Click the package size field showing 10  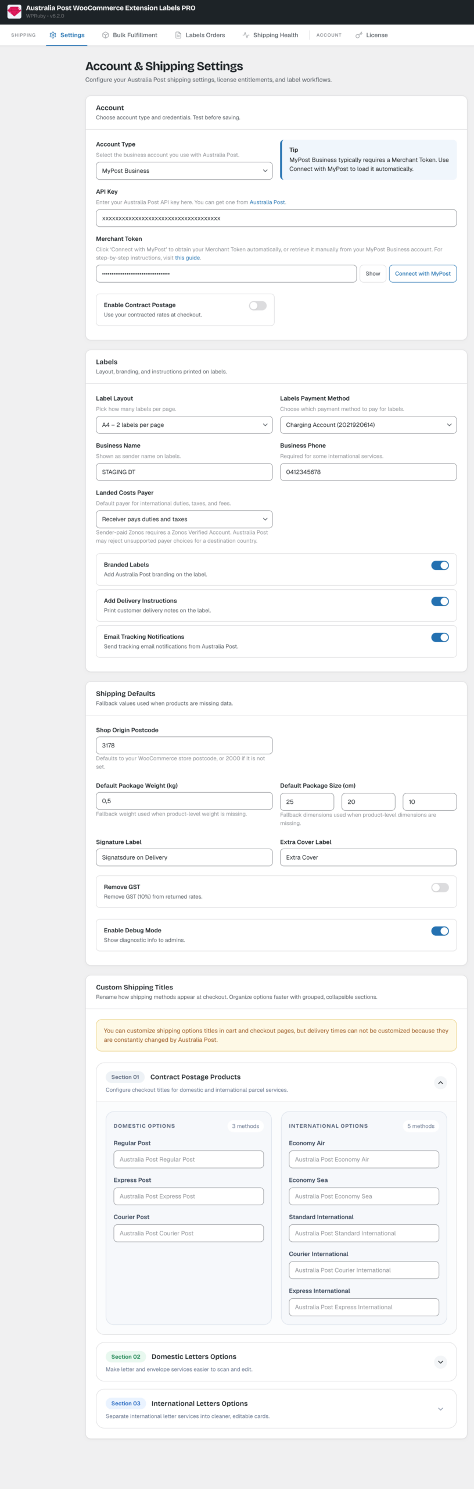pyautogui.click(x=430, y=802)
